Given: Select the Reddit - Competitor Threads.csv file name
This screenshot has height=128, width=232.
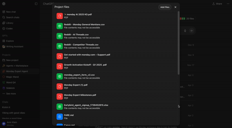Looking at the screenshot, I should [x=81, y=45].
